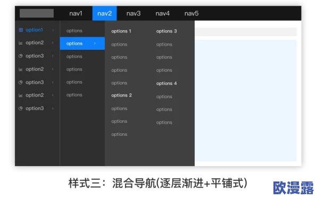Expand the chevron on the second option3 row
The image size is (316, 199).
[53, 82]
